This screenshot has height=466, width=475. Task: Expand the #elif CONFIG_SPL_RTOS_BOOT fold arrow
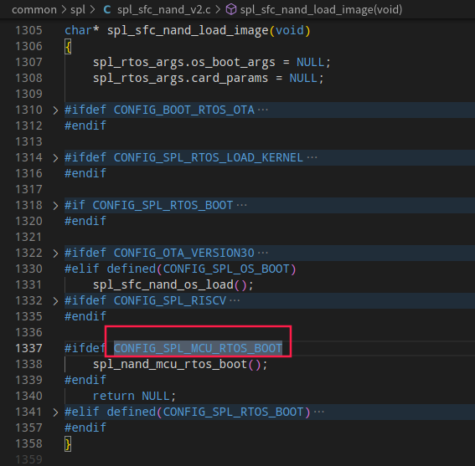click(x=55, y=412)
